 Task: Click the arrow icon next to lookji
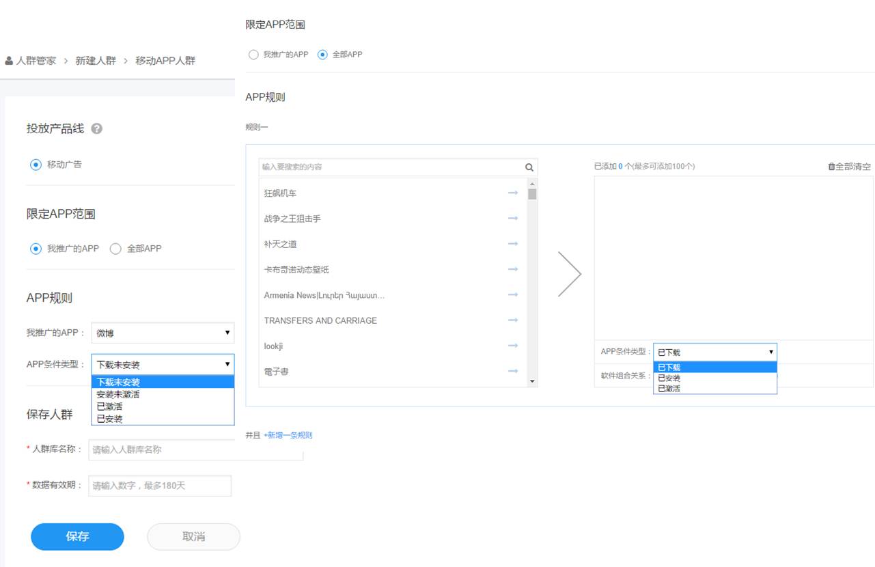[x=512, y=346]
